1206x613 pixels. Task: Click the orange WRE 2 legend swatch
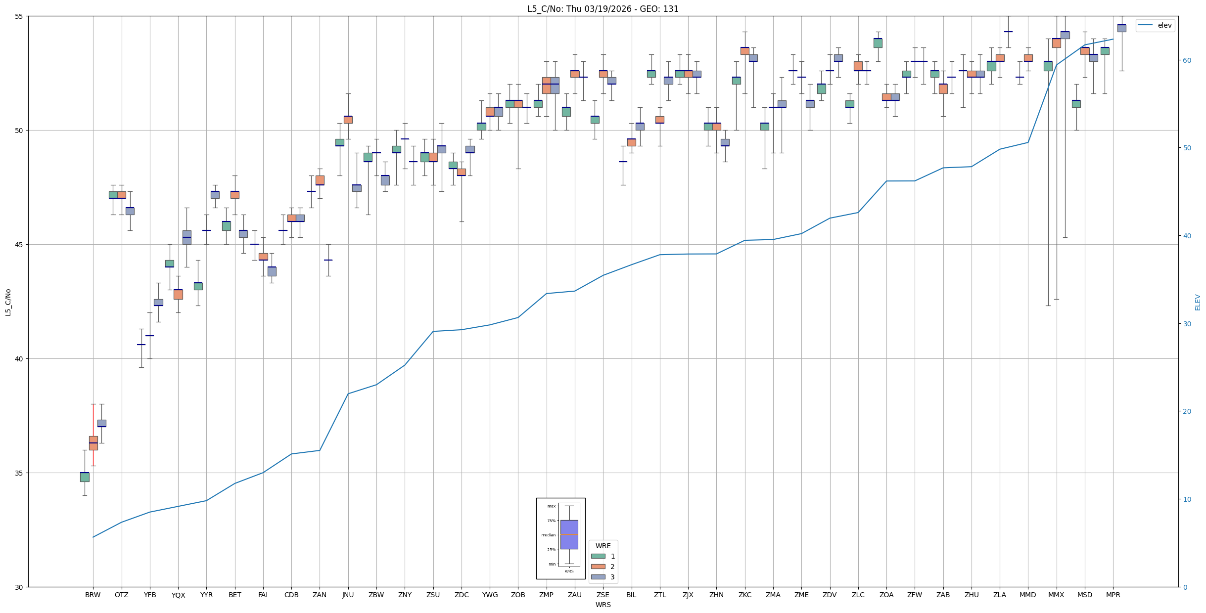coord(598,567)
